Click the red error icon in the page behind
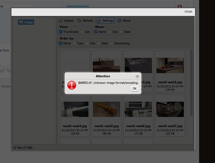 pos(180,6)
